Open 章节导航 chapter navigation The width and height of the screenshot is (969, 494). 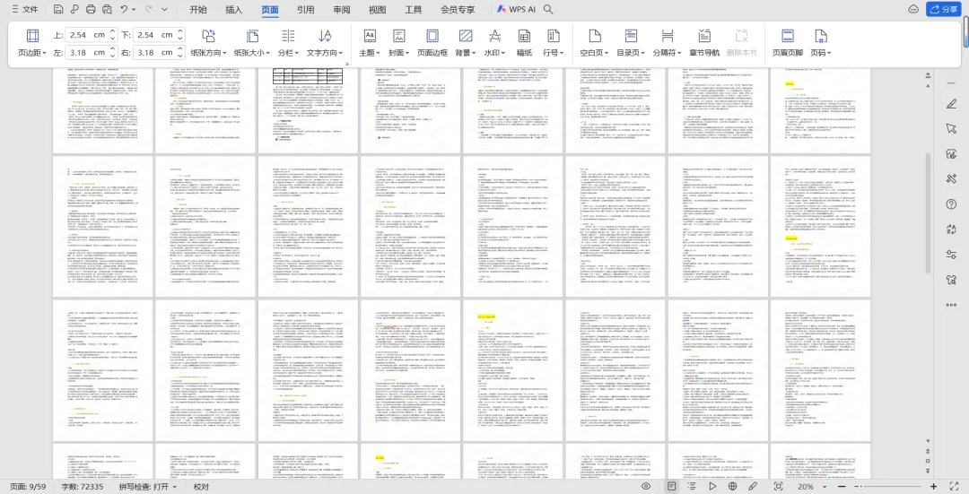pos(704,43)
